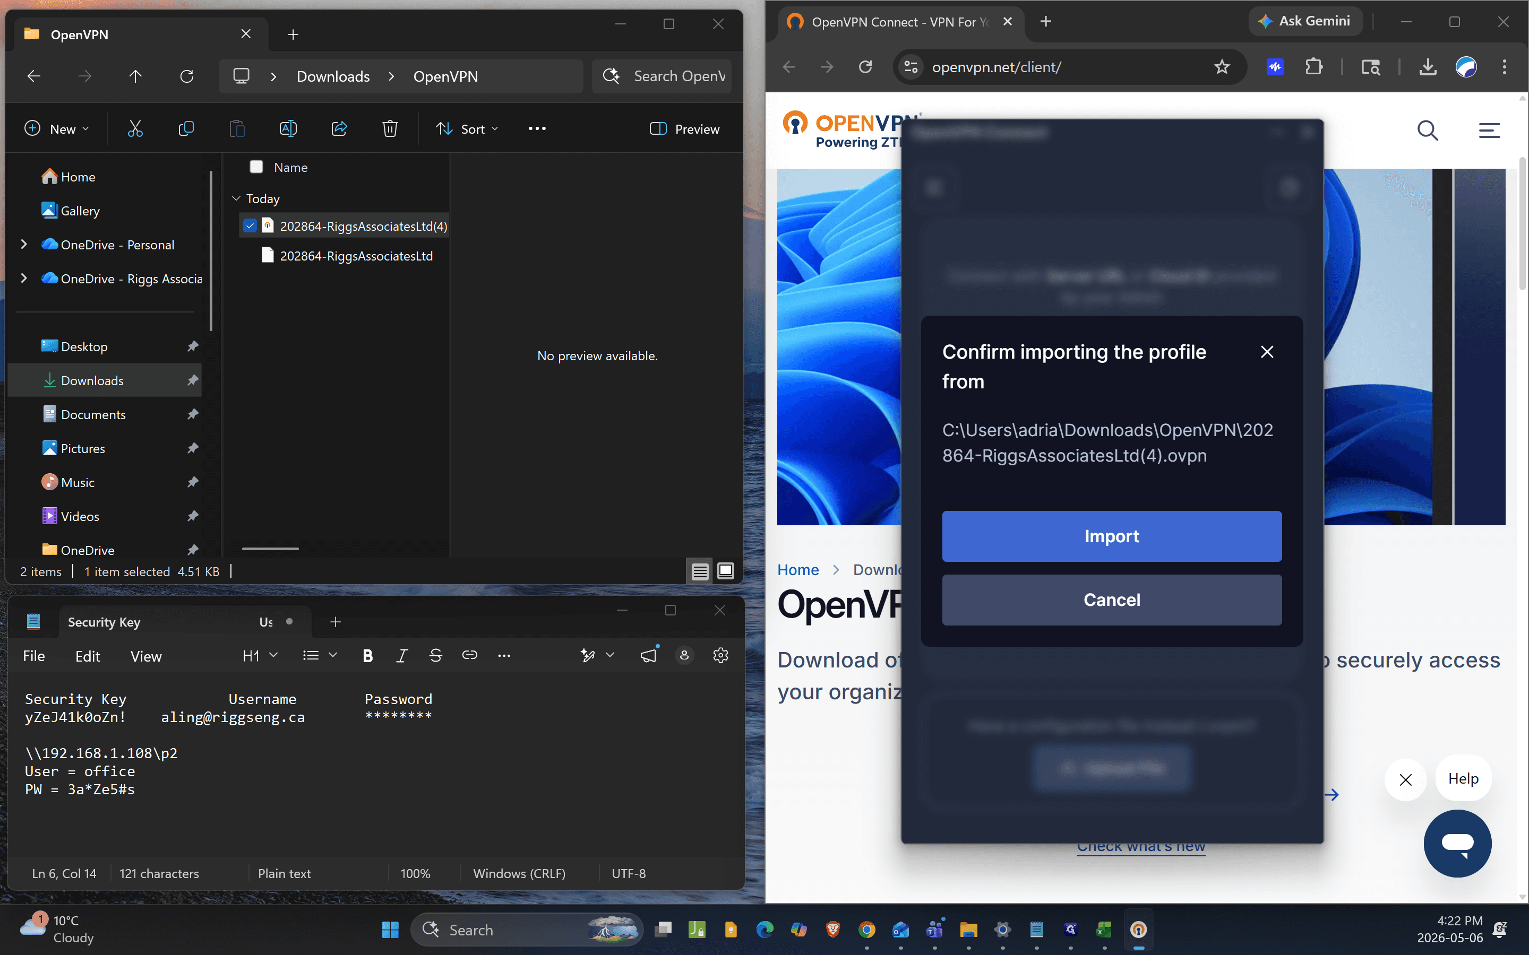Expand OneDrive - Riggs Associates in navigation pane
The image size is (1529, 955).
[24, 278]
